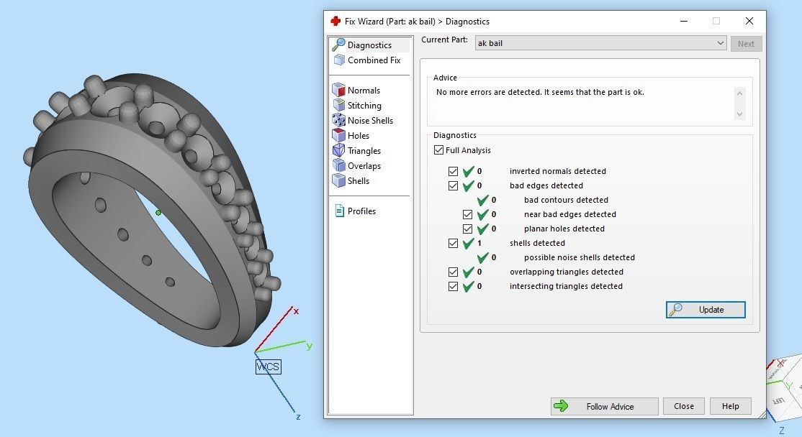Close the Fix Wizard with Close button
802x437 pixels.
[684, 406]
